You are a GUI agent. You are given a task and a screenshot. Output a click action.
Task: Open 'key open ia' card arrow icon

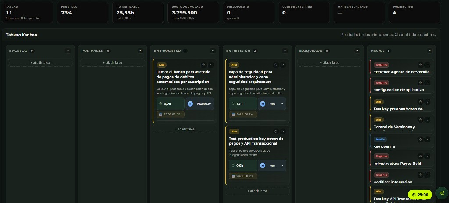click(x=427, y=139)
